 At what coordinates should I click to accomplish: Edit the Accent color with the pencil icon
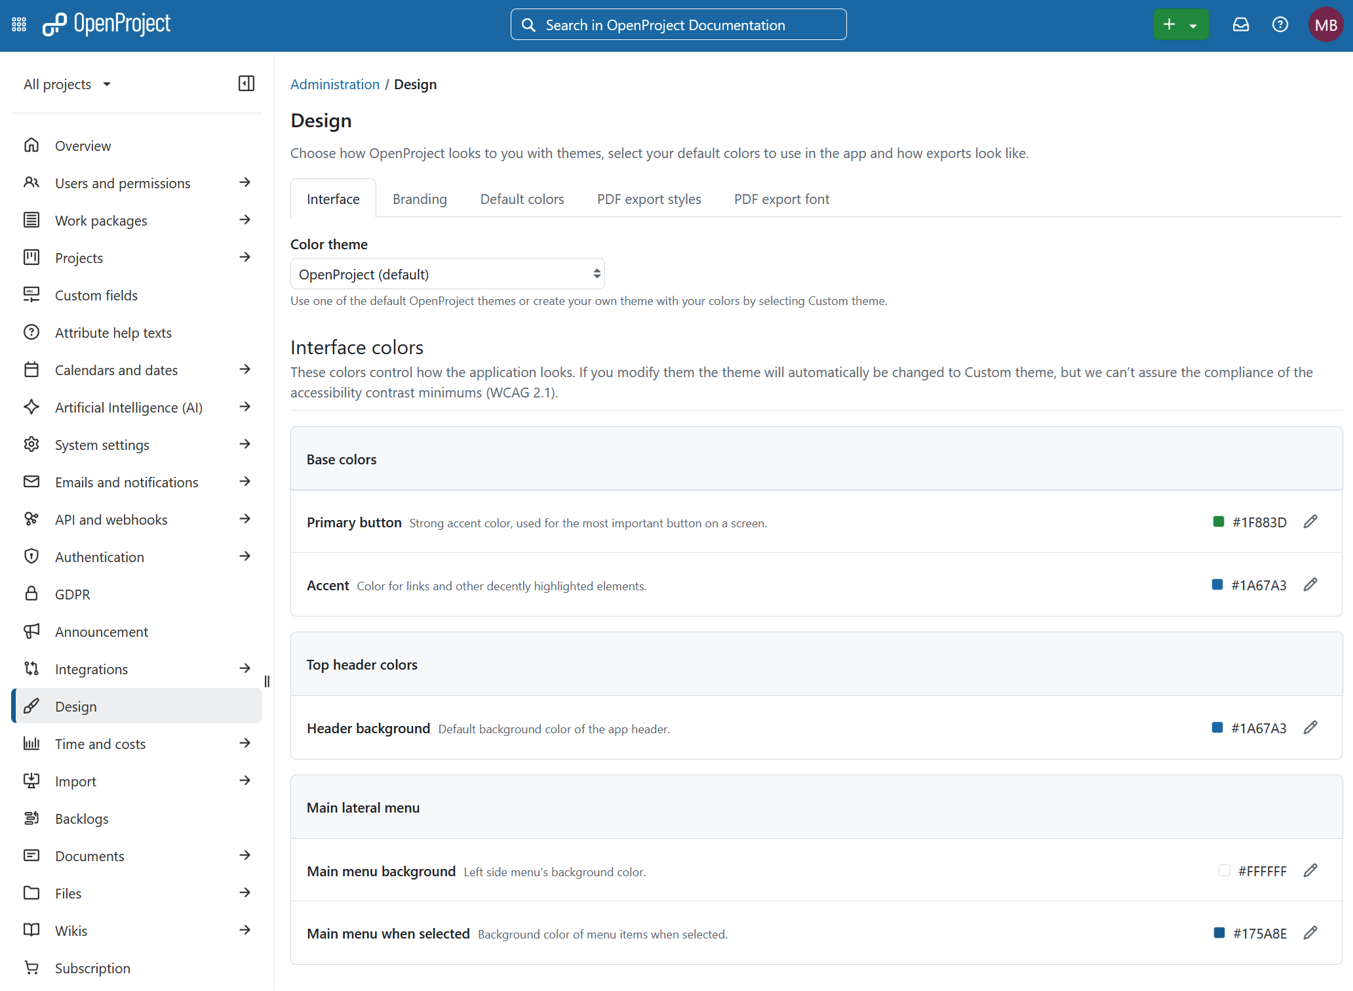tap(1310, 585)
